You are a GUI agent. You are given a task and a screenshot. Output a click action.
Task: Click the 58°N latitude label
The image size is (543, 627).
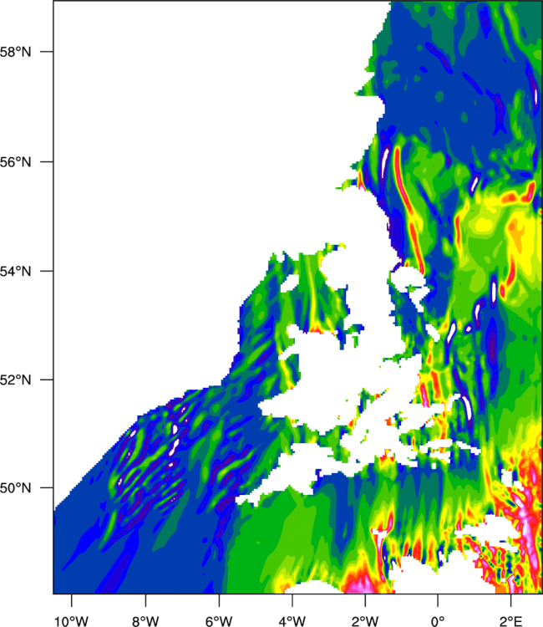click(15, 52)
